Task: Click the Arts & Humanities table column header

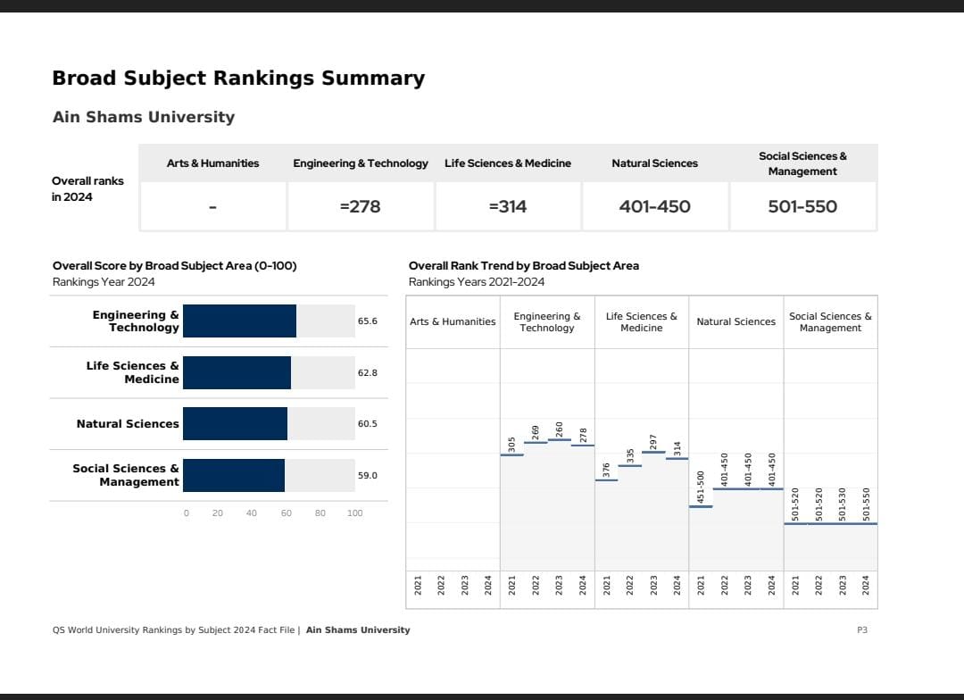Action: (x=212, y=163)
